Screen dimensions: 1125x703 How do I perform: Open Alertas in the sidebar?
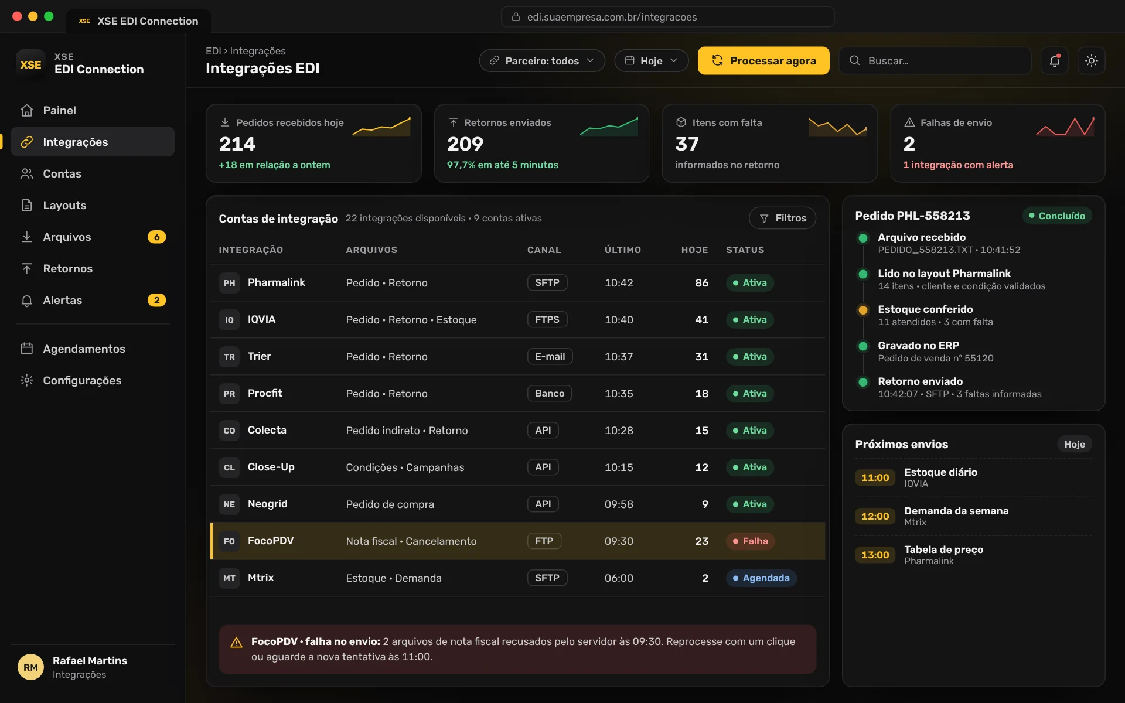coord(93,300)
